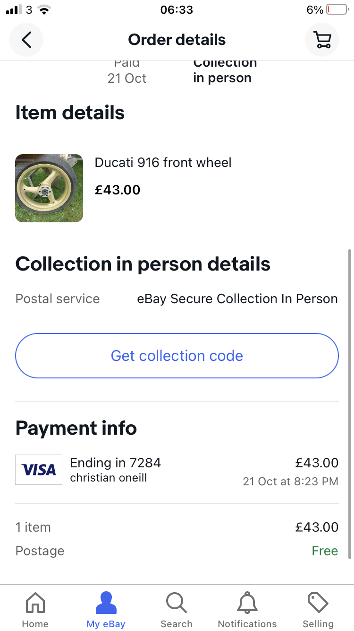The width and height of the screenshot is (354, 631).
Task: Tap the Ducati 916 front wheel title
Action: pos(163,163)
